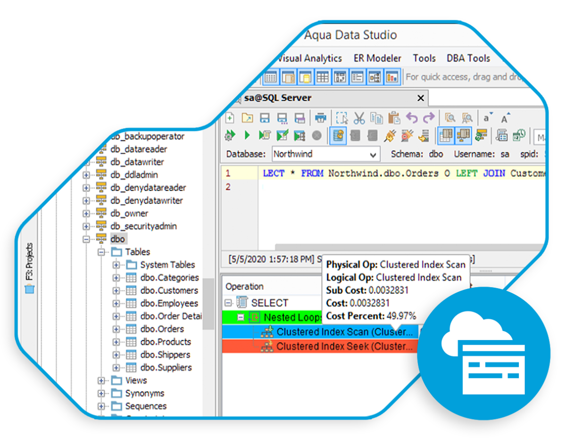This screenshot has height=438, width=566.
Task: Click the Operation column header
Action: [x=244, y=287]
